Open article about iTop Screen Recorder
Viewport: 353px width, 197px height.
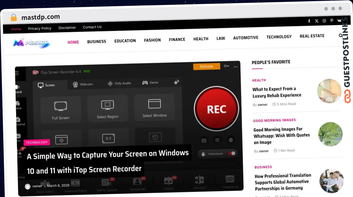click(108, 161)
